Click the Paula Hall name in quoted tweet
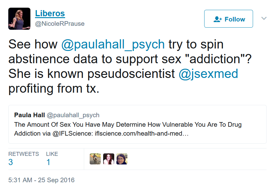 [29, 115]
